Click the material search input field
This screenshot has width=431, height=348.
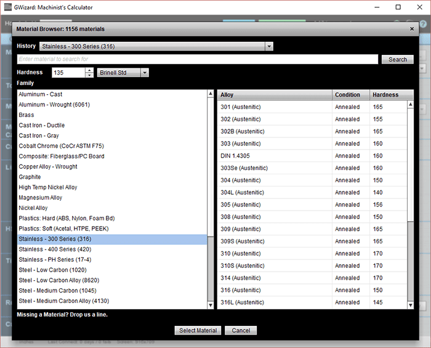[198, 59]
